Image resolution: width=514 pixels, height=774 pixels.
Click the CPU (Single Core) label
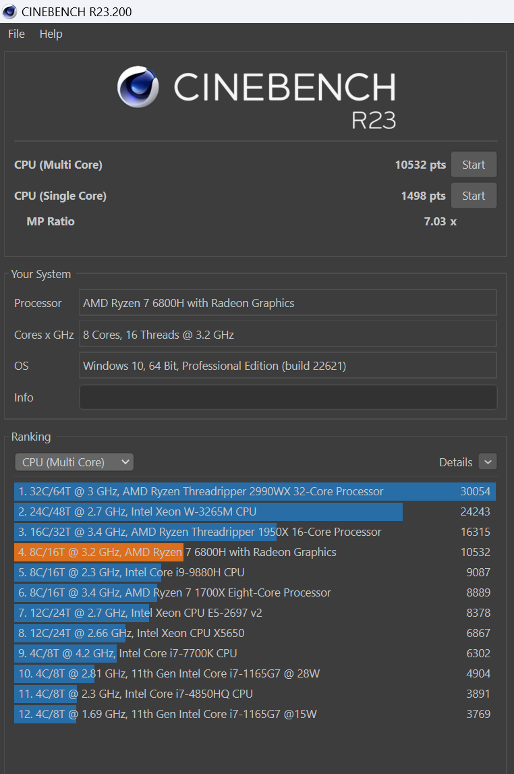coord(60,196)
